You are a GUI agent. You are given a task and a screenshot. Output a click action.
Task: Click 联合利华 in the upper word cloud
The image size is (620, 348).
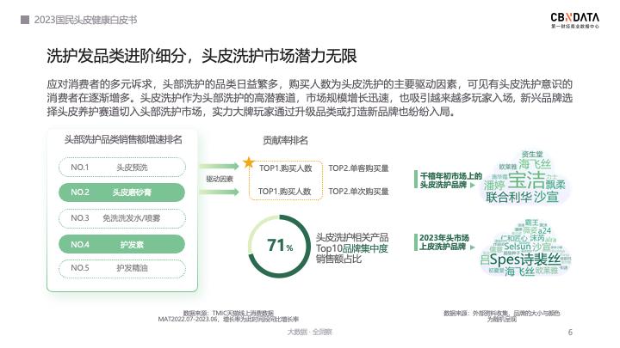click(x=508, y=197)
